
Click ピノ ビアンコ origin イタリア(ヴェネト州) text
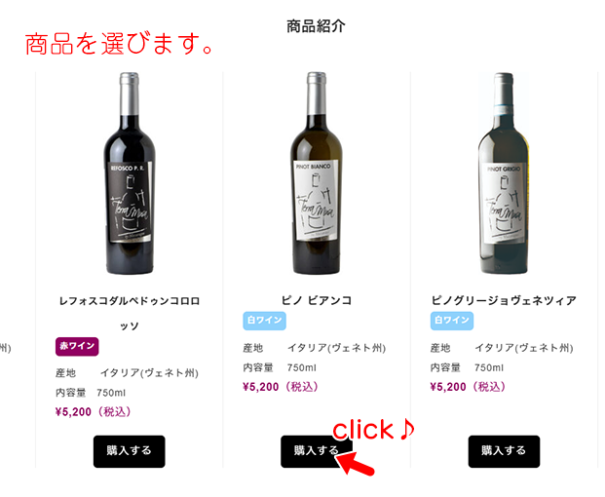336,348
